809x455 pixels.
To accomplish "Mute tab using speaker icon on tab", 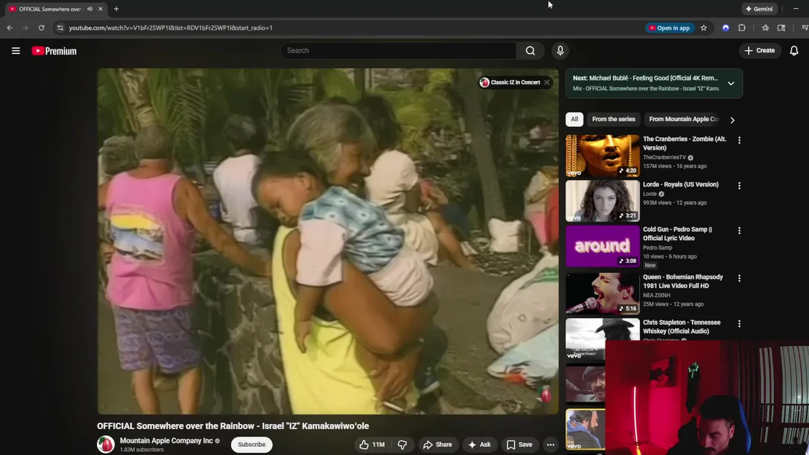I will [x=90, y=9].
